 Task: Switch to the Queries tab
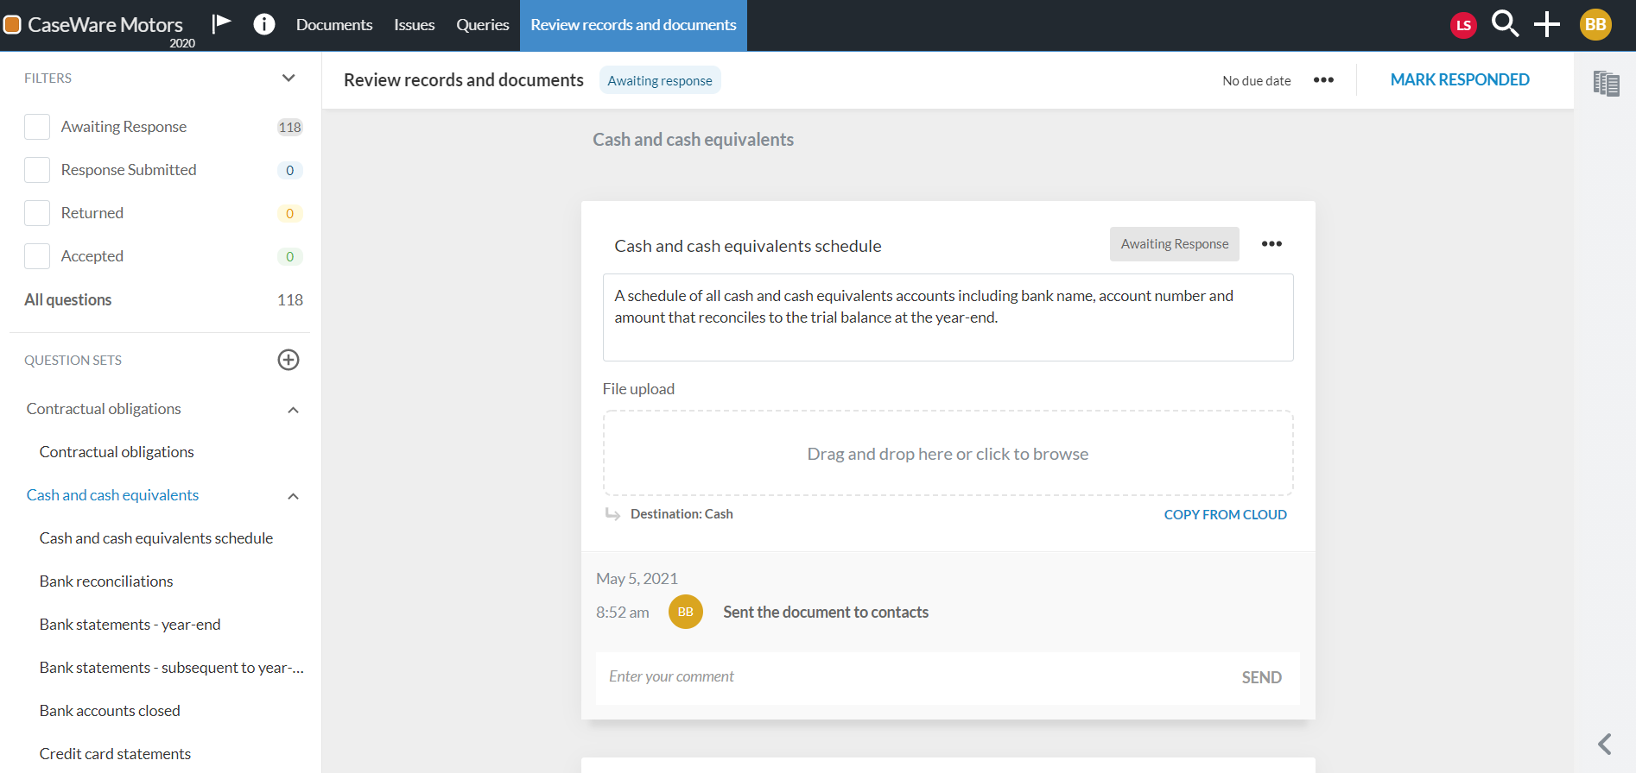click(482, 25)
